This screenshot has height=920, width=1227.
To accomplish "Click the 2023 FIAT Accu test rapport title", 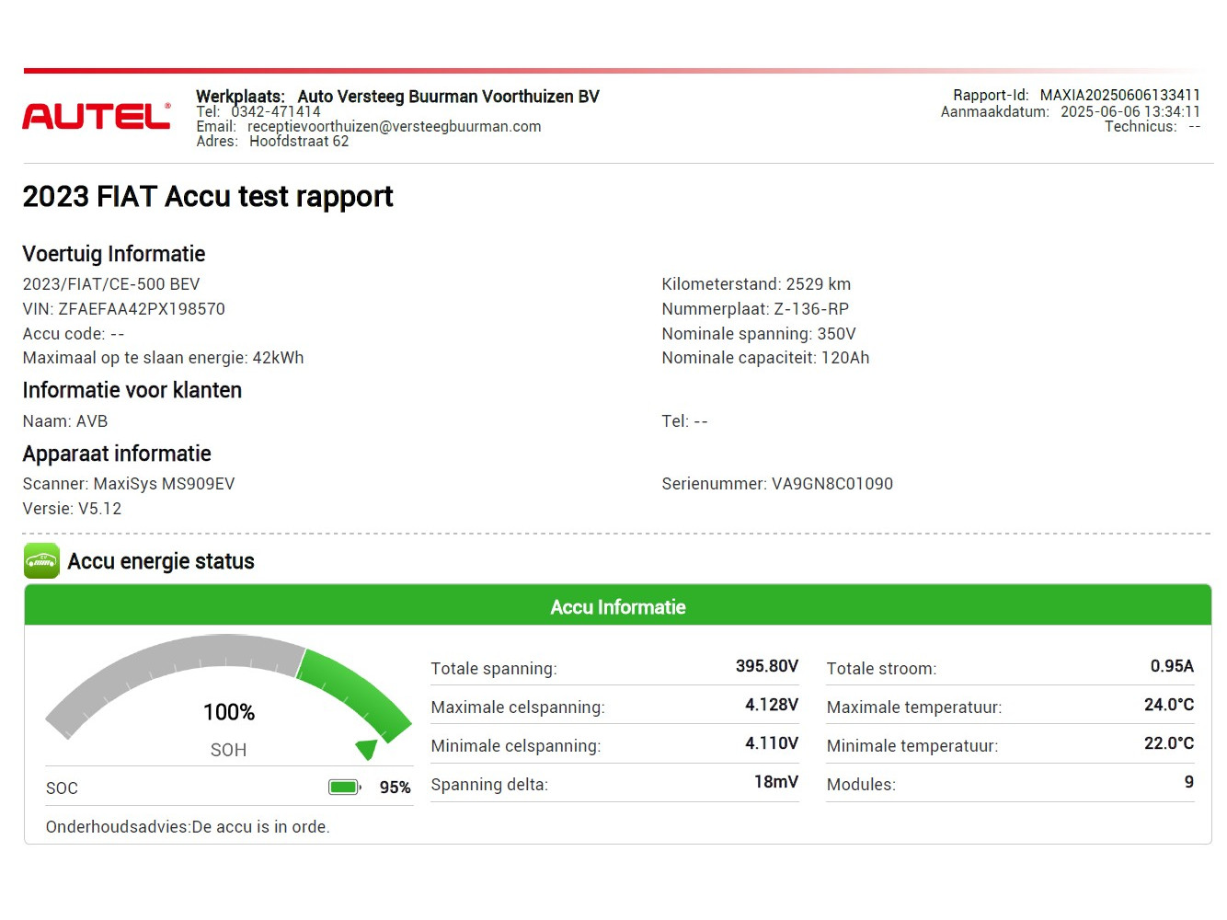I will pos(208,197).
